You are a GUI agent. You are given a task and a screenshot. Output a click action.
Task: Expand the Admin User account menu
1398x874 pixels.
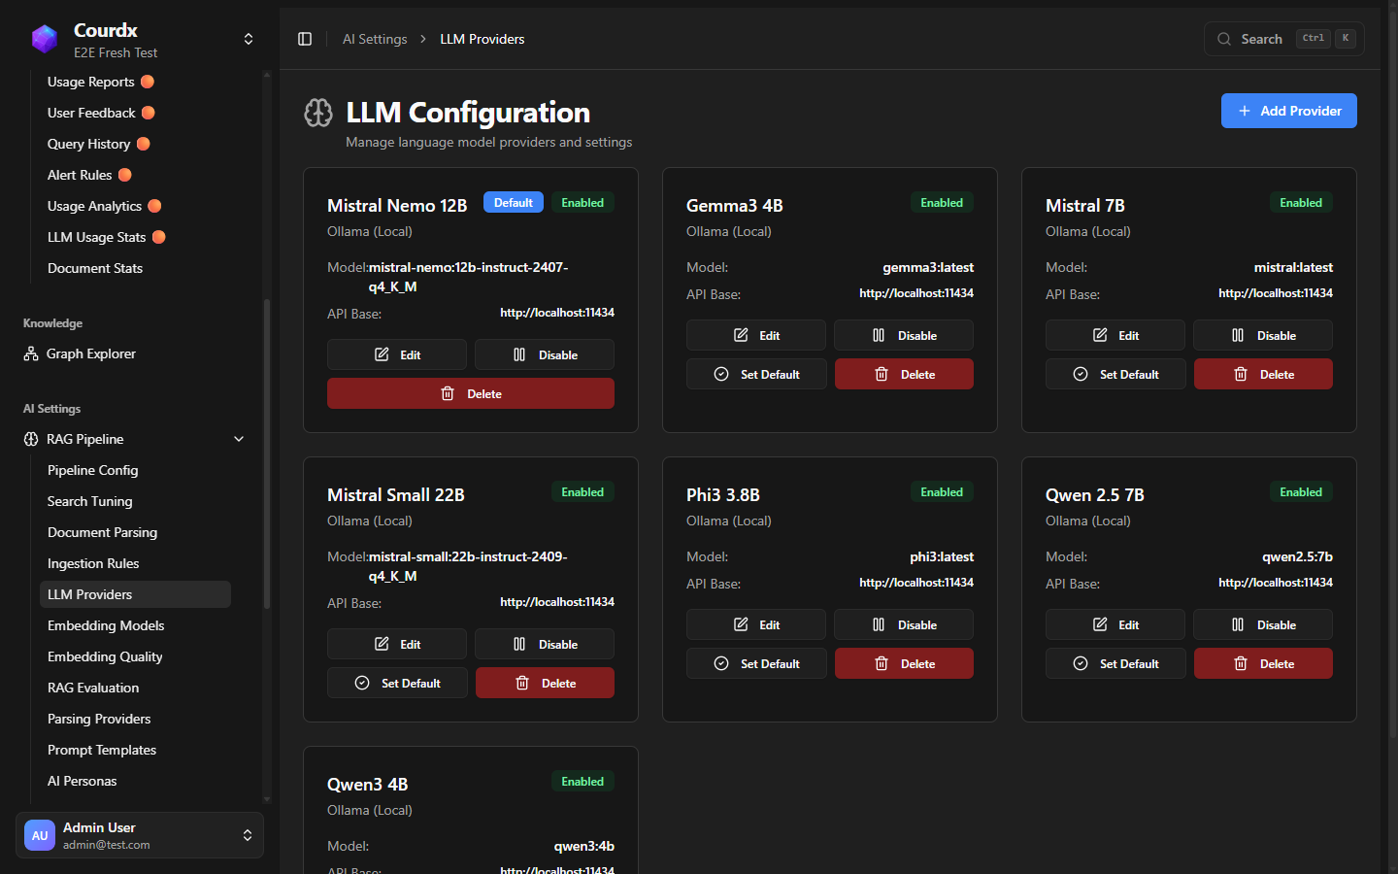point(248,835)
